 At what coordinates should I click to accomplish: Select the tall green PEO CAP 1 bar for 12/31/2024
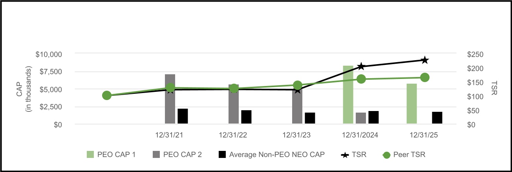[x=348, y=95]
